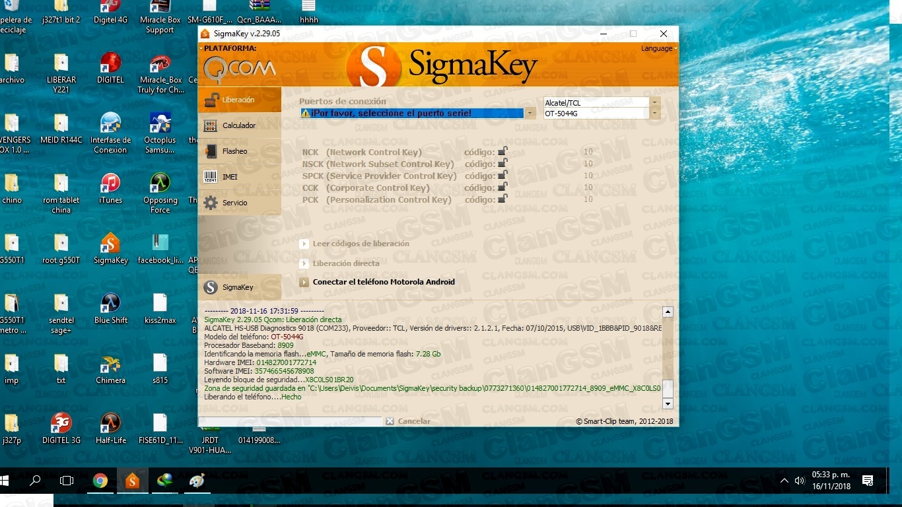This screenshot has width=902, height=507.
Task: Select the root g550T folder
Action: coord(61,249)
